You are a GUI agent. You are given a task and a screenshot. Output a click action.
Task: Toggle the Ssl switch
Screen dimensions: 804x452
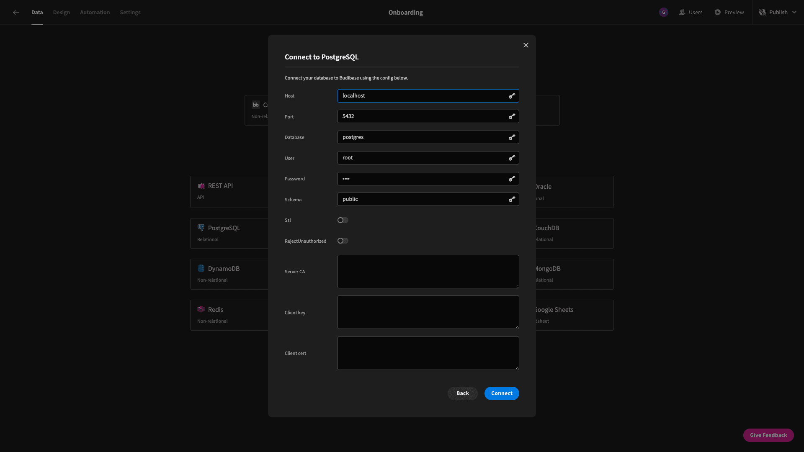[343, 220]
